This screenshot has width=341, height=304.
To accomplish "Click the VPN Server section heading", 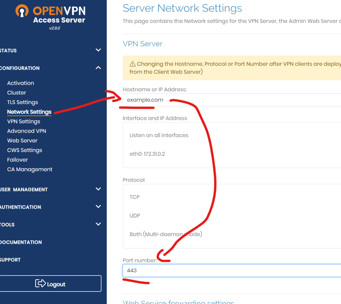I will pos(142,44).
